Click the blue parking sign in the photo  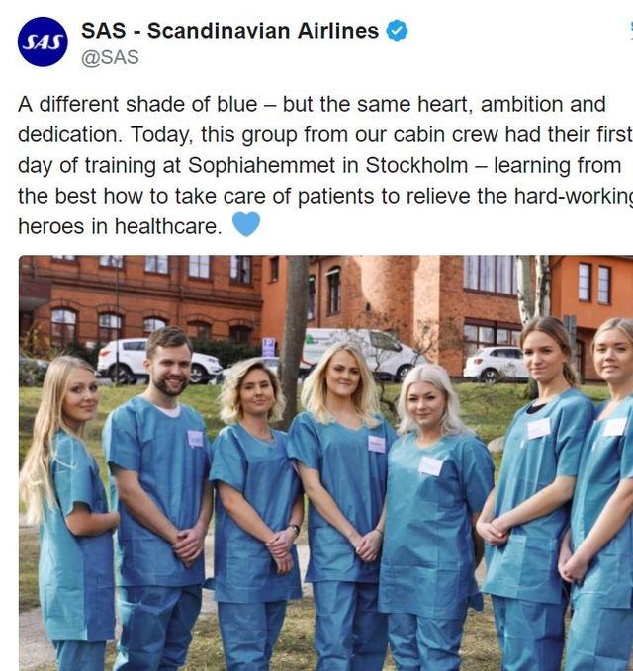coord(269,347)
